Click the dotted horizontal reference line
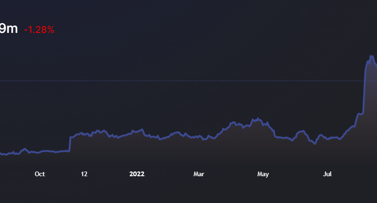 (x=188, y=81)
